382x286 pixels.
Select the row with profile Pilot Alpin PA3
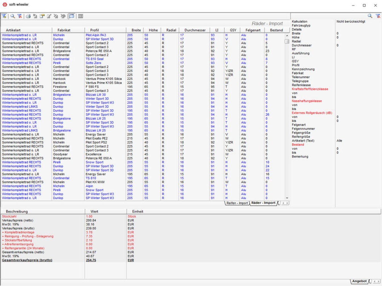[142, 35]
